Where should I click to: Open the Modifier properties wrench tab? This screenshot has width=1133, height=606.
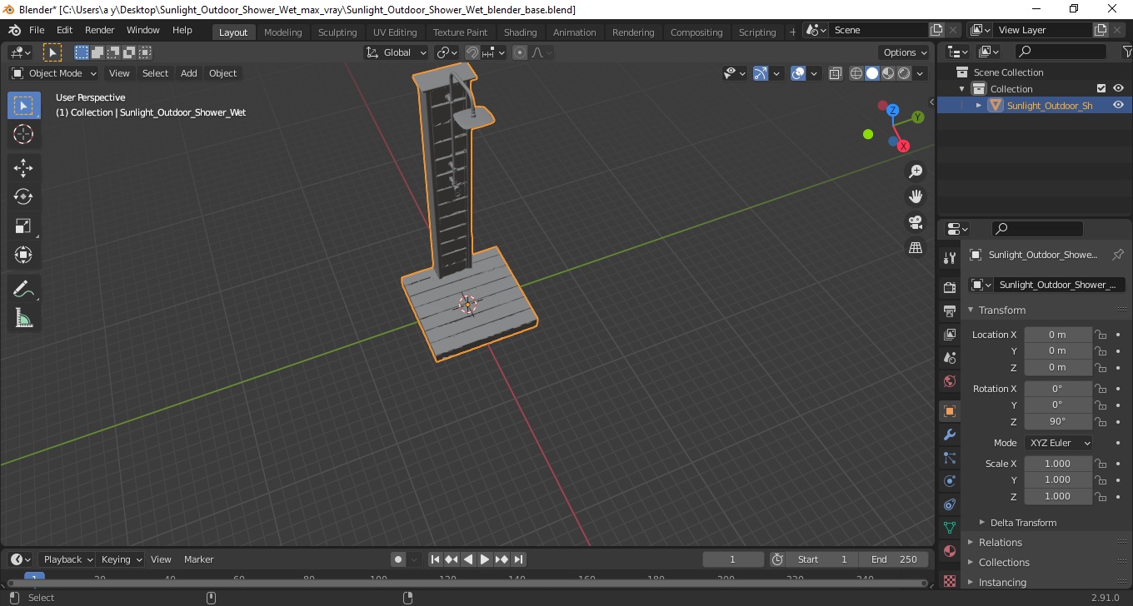tap(949, 435)
